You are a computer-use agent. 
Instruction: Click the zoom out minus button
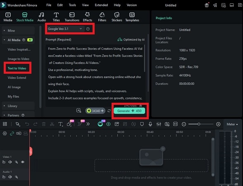click(184, 124)
